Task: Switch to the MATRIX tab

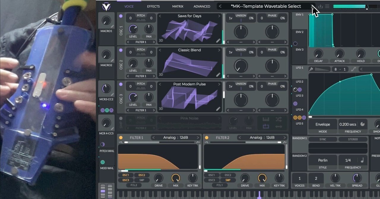Action: coord(178,6)
